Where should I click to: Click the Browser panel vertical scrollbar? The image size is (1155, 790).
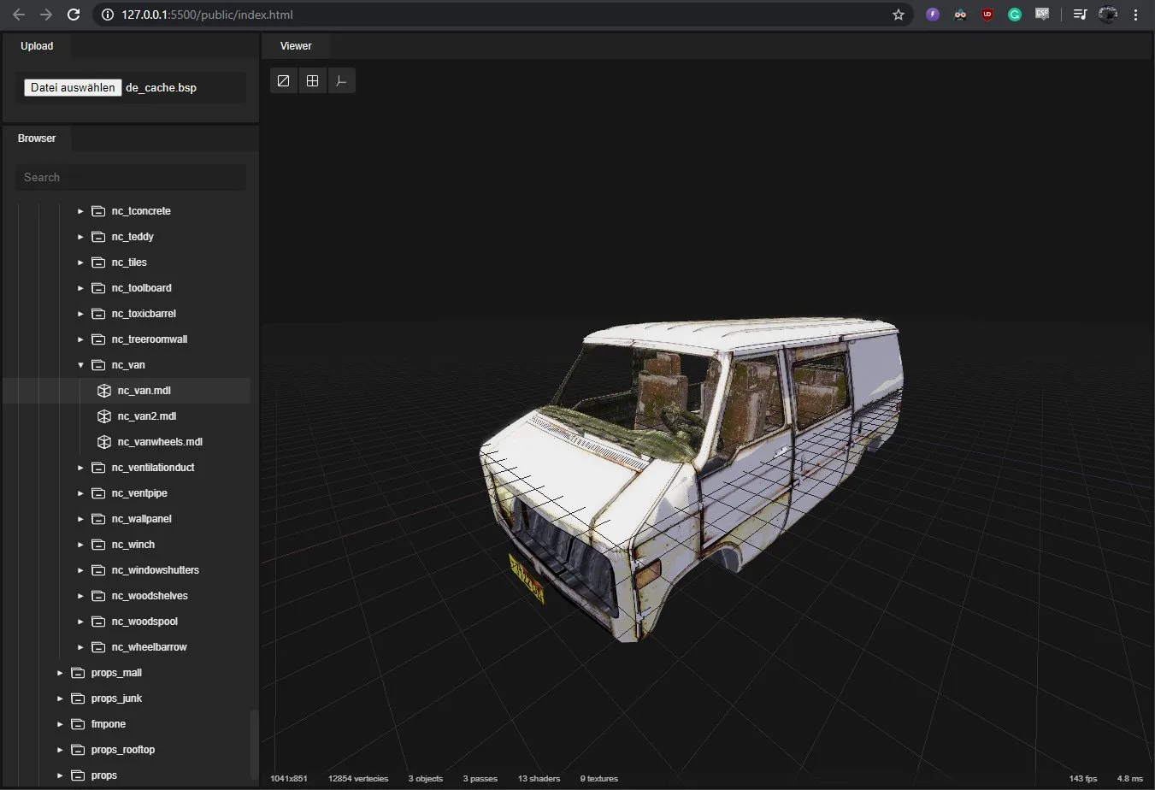click(x=253, y=744)
